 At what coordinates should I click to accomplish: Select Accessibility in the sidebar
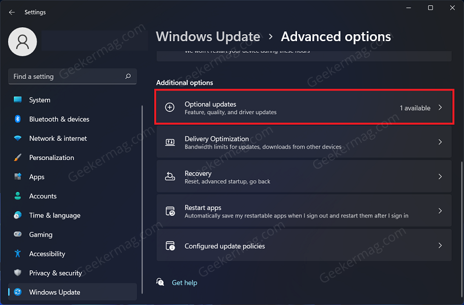(x=72, y=254)
